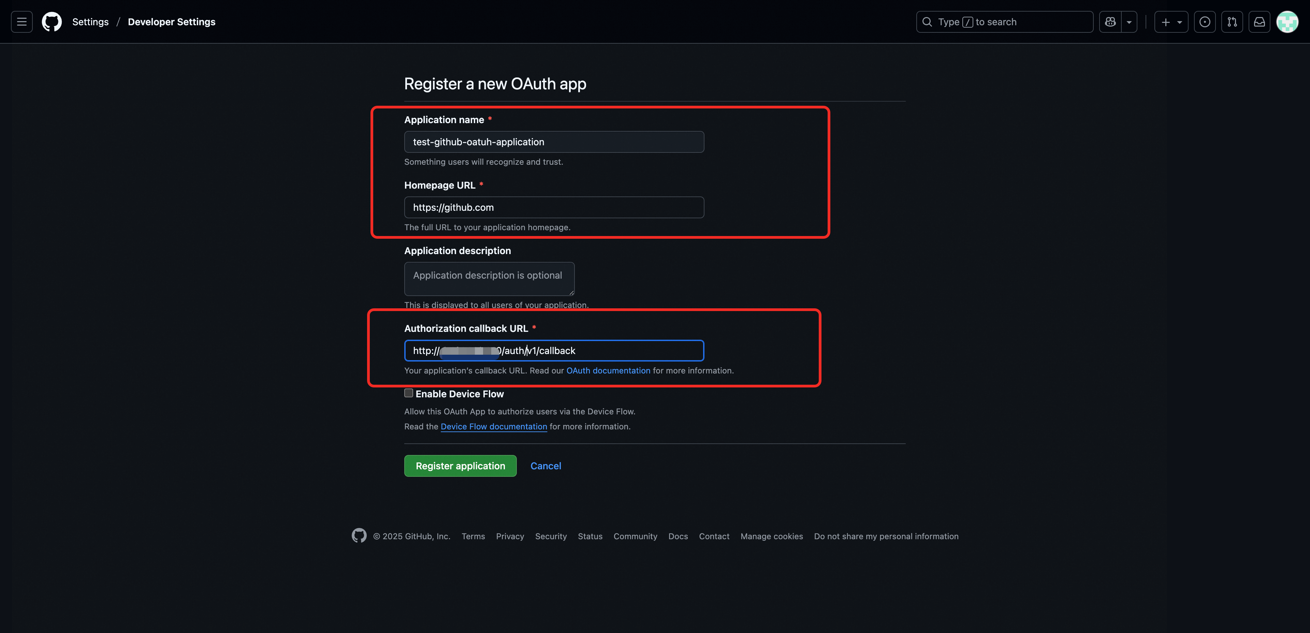The width and height of the screenshot is (1310, 633).
Task: Open the Copilot chat icon
Action: click(1110, 22)
